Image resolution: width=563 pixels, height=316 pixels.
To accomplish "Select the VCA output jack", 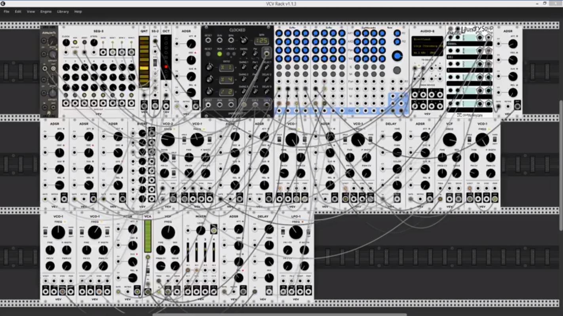I will 148,292.
